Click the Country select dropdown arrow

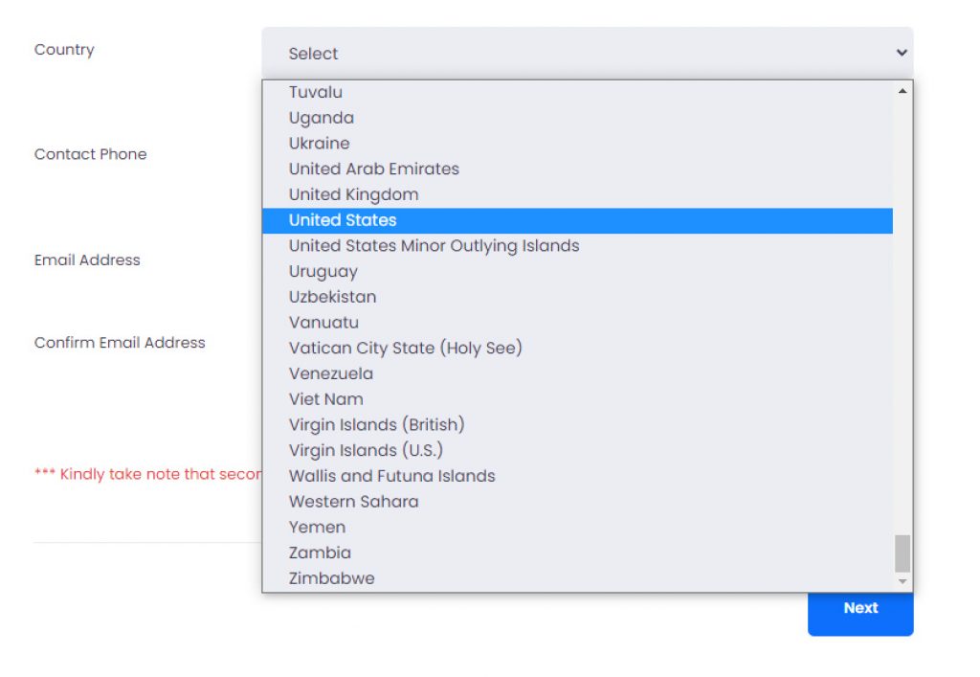click(901, 54)
